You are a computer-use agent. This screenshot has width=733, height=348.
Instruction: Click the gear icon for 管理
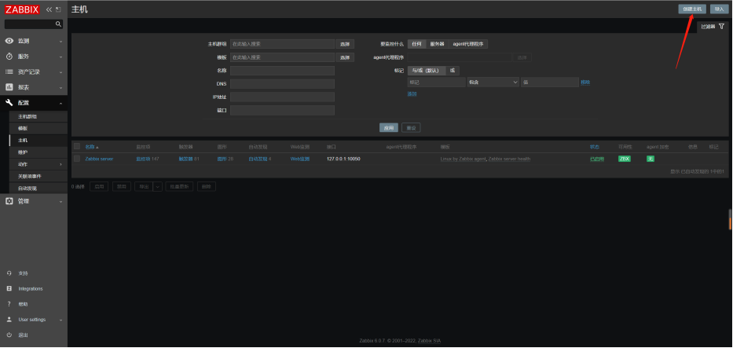point(9,201)
